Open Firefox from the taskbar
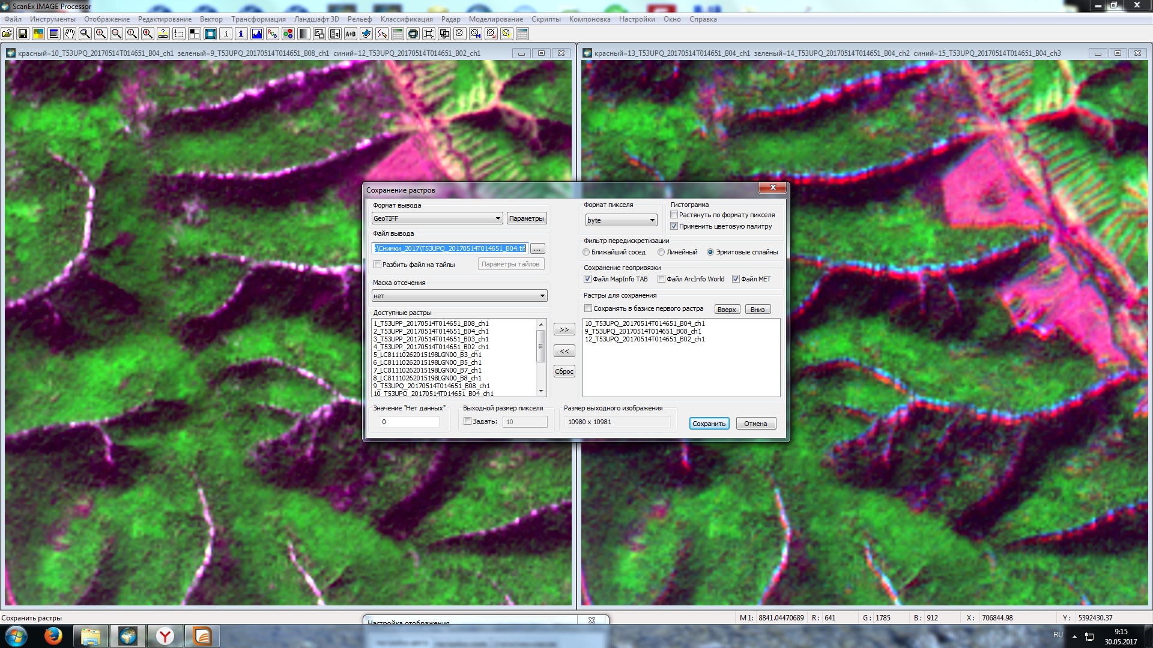 coord(53,636)
